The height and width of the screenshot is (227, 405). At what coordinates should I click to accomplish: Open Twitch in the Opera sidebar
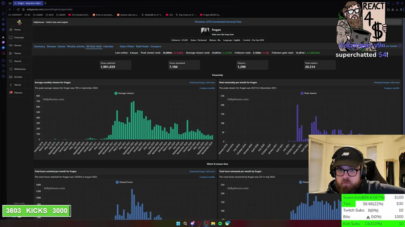point(3,42)
